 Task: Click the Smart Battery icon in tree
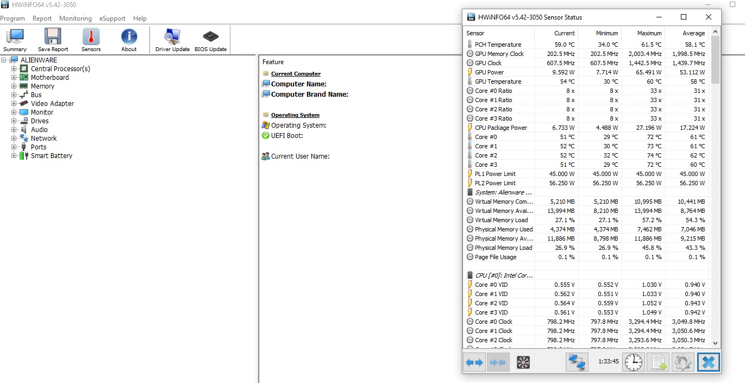(24, 156)
